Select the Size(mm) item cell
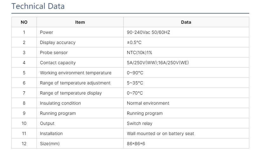 tap(50, 144)
